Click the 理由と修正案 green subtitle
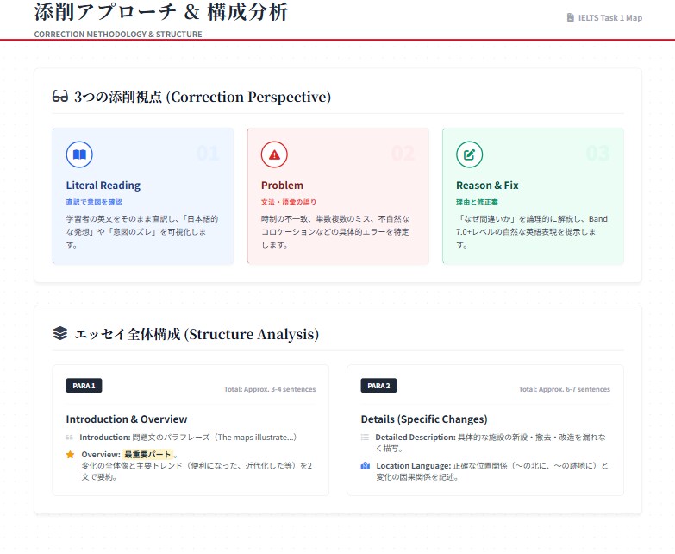This screenshot has height=554, width=675. click(x=477, y=202)
